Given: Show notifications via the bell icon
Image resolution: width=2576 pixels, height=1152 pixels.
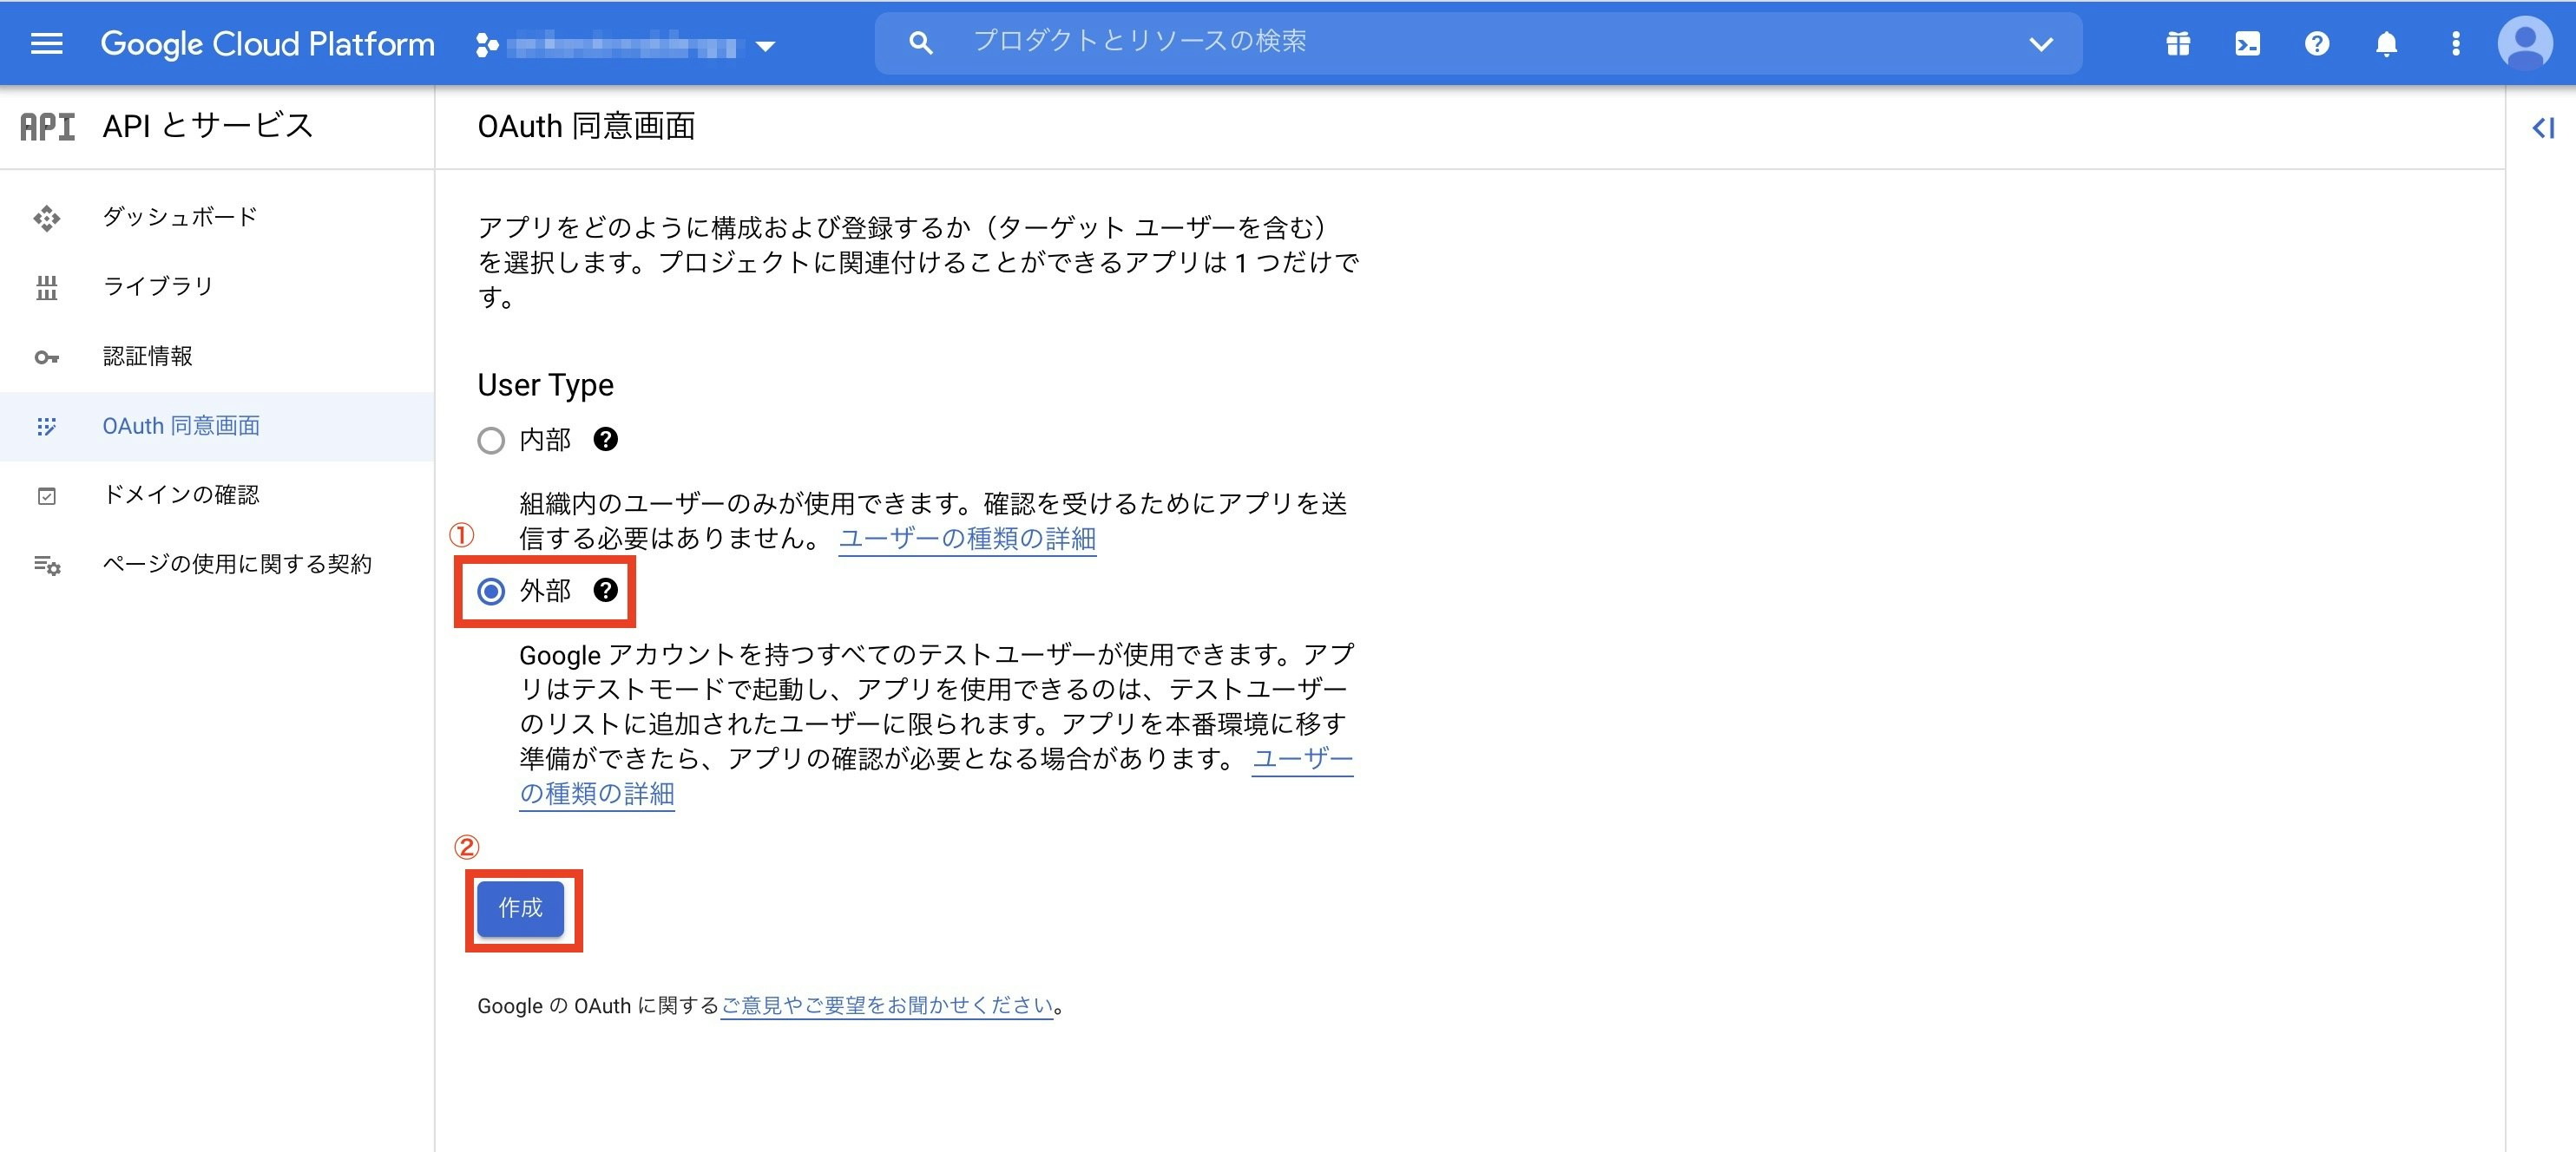Looking at the screenshot, I should point(2386,44).
